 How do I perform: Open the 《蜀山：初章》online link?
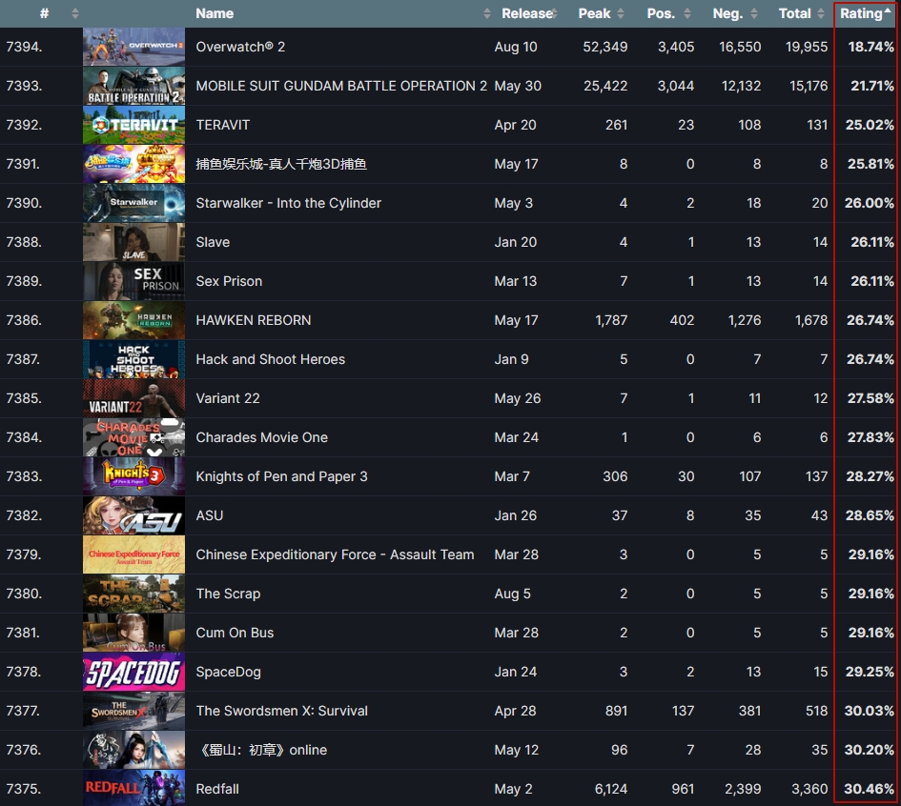tap(261, 749)
